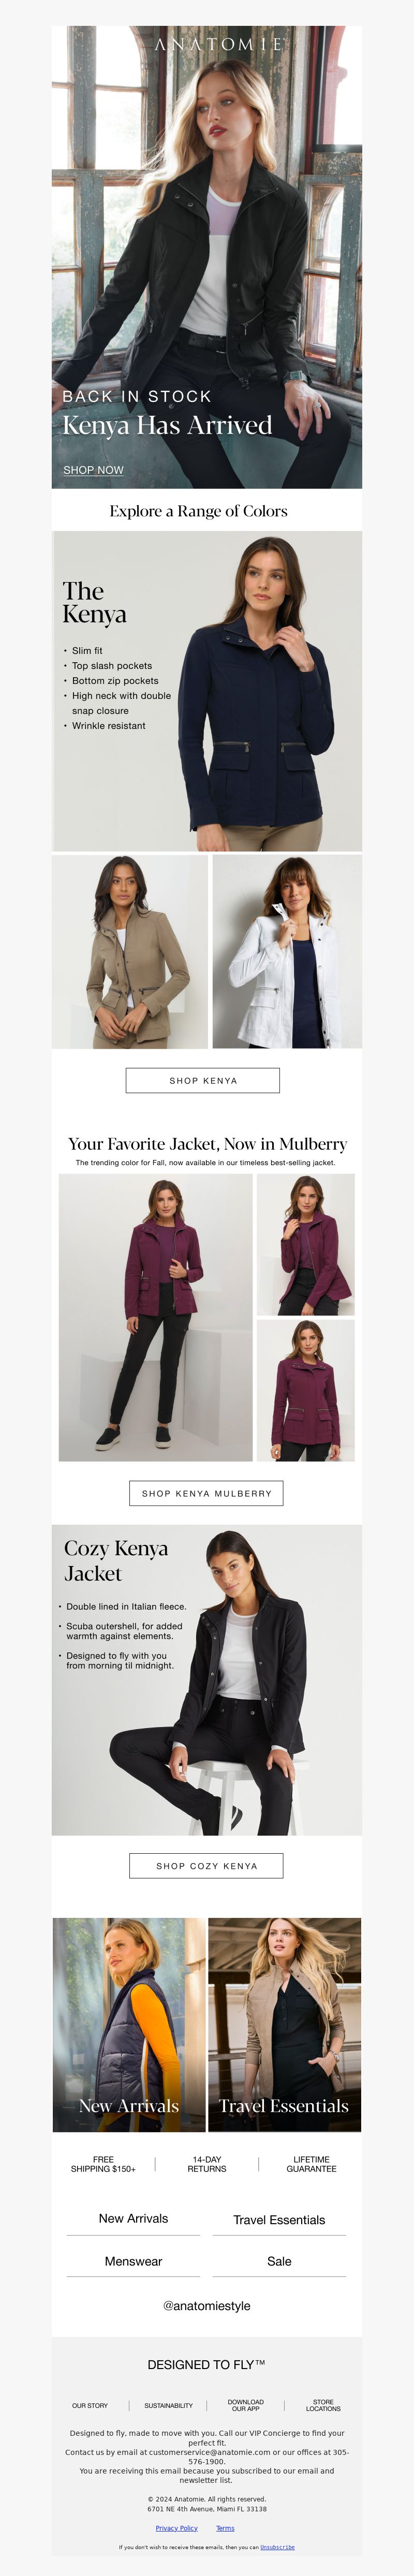Image resolution: width=414 pixels, height=2576 pixels.
Task: Click the ANATOMIE logo at top
Action: coord(219,45)
